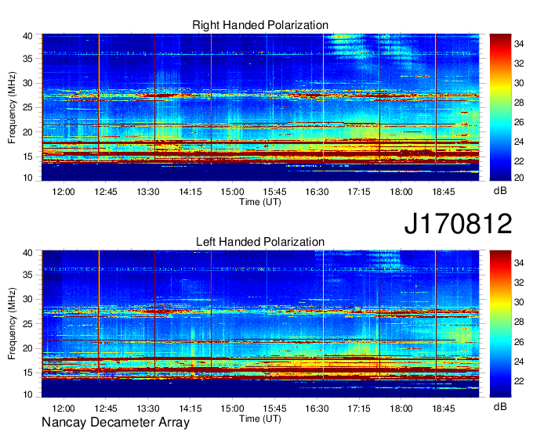The width and height of the screenshot is (533, 432).
Task: Click the 22 dB label on lower colorbar
Action: (519, 381)
